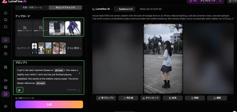
Task: Click the home icon in left sidebar
Action: coord(6,13)
